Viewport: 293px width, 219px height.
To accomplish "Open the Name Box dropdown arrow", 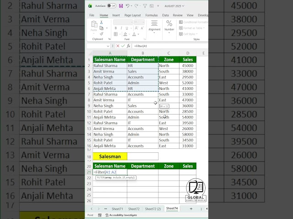I will pos(108,46).
